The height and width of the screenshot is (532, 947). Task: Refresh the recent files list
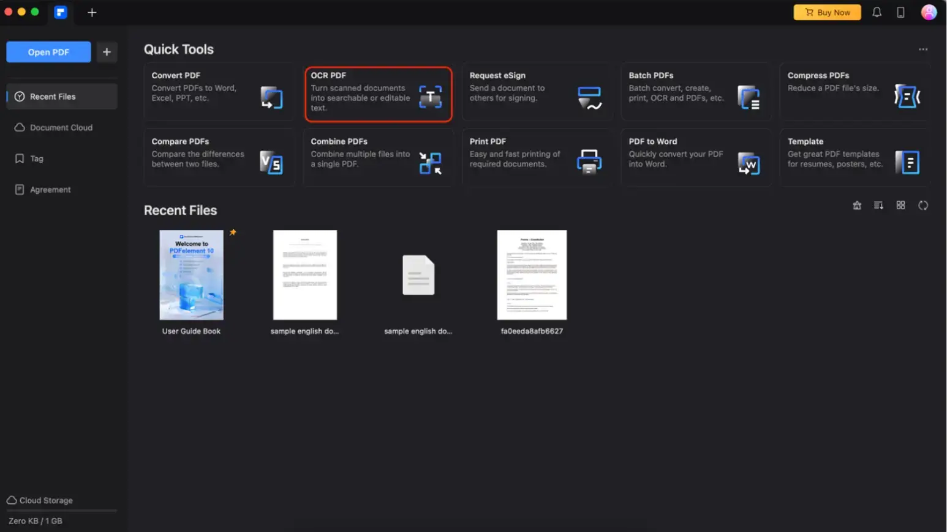click(923, 205)
